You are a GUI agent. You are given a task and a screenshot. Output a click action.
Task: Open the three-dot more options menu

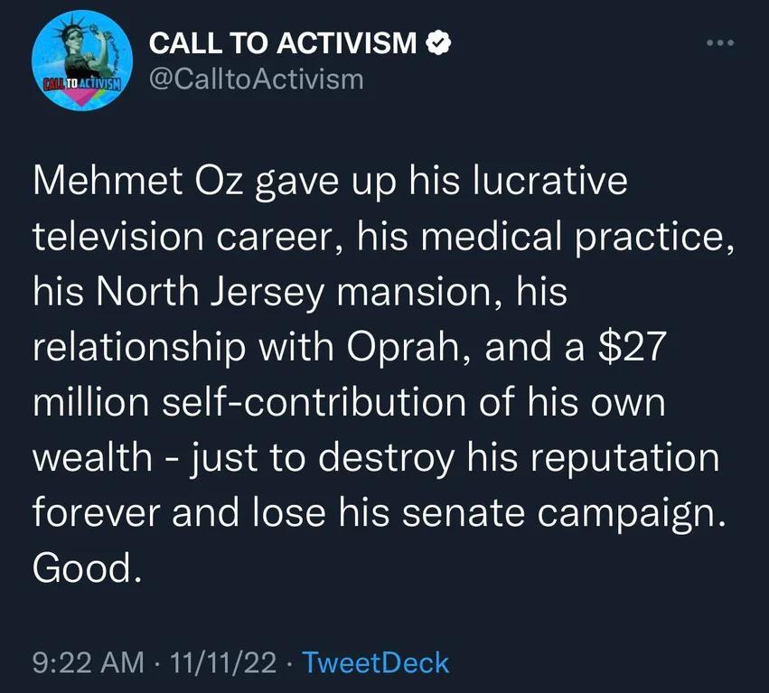720,43
